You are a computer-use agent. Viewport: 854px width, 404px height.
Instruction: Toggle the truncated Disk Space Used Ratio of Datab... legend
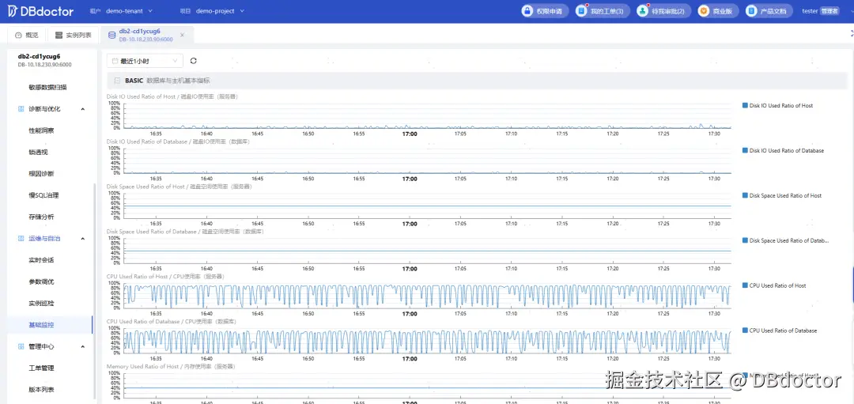tap(785, 240)
